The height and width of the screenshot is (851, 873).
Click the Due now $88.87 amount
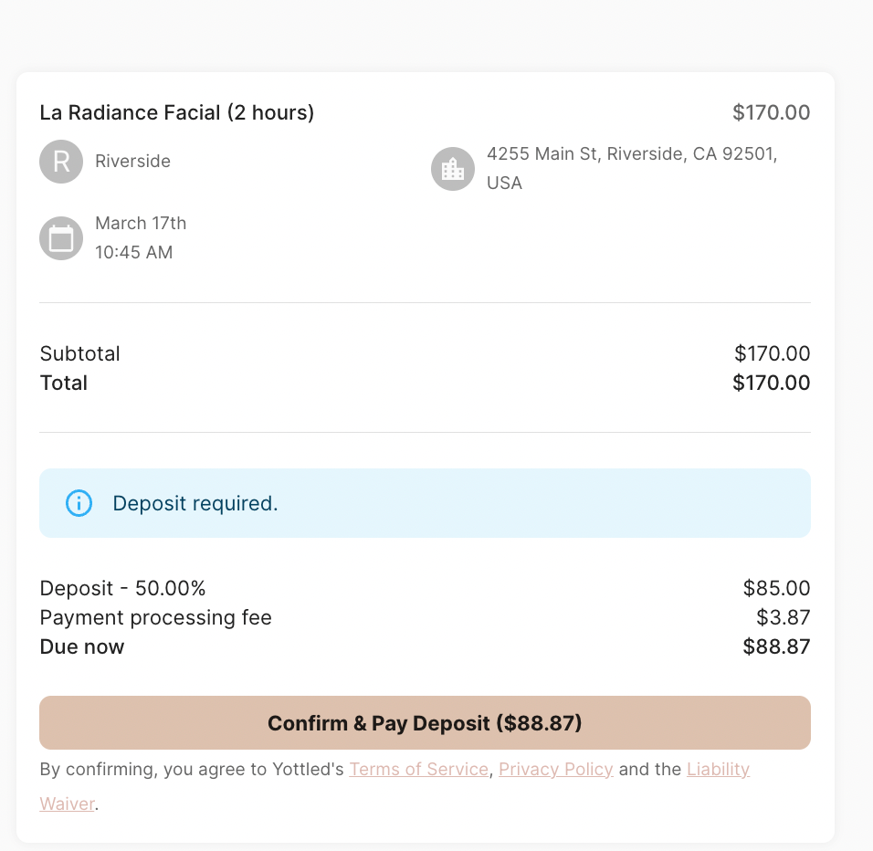(776, 647)
